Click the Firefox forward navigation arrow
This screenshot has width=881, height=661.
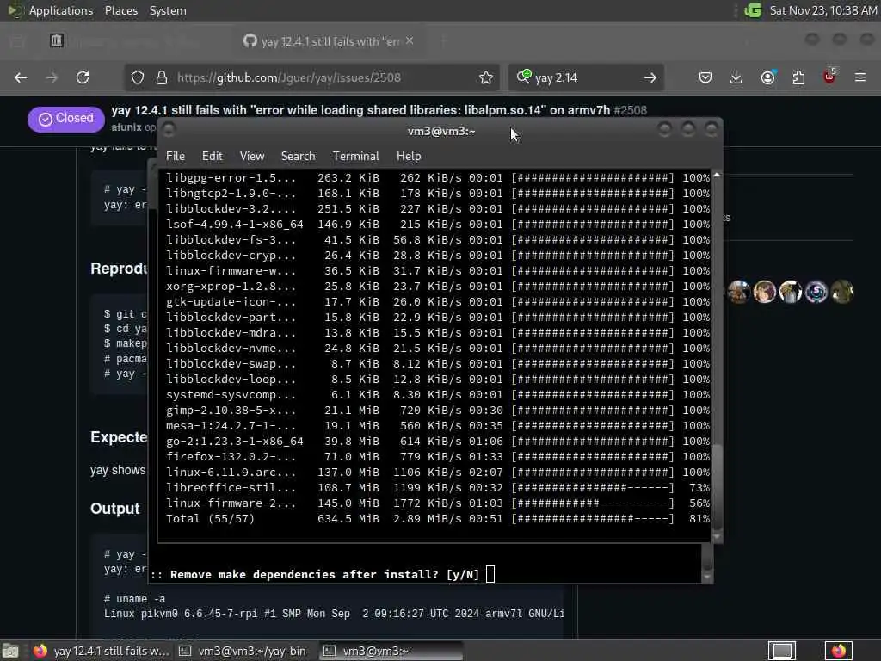[52, 77]
